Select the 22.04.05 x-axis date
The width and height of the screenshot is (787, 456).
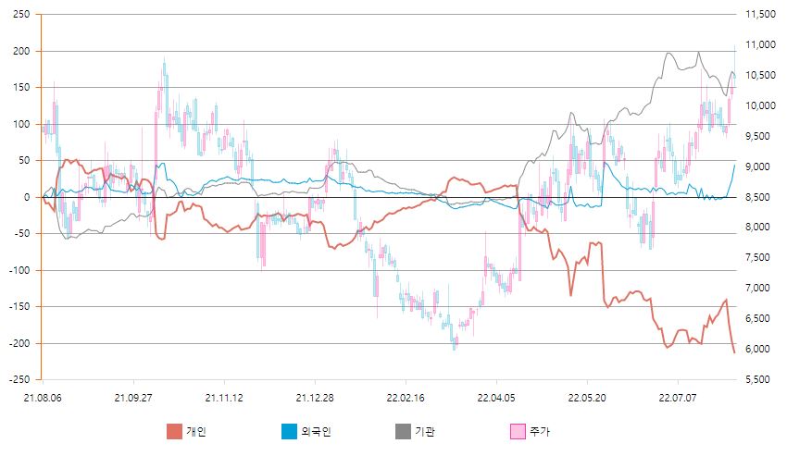pyautogui.click(x=495, y=396)
